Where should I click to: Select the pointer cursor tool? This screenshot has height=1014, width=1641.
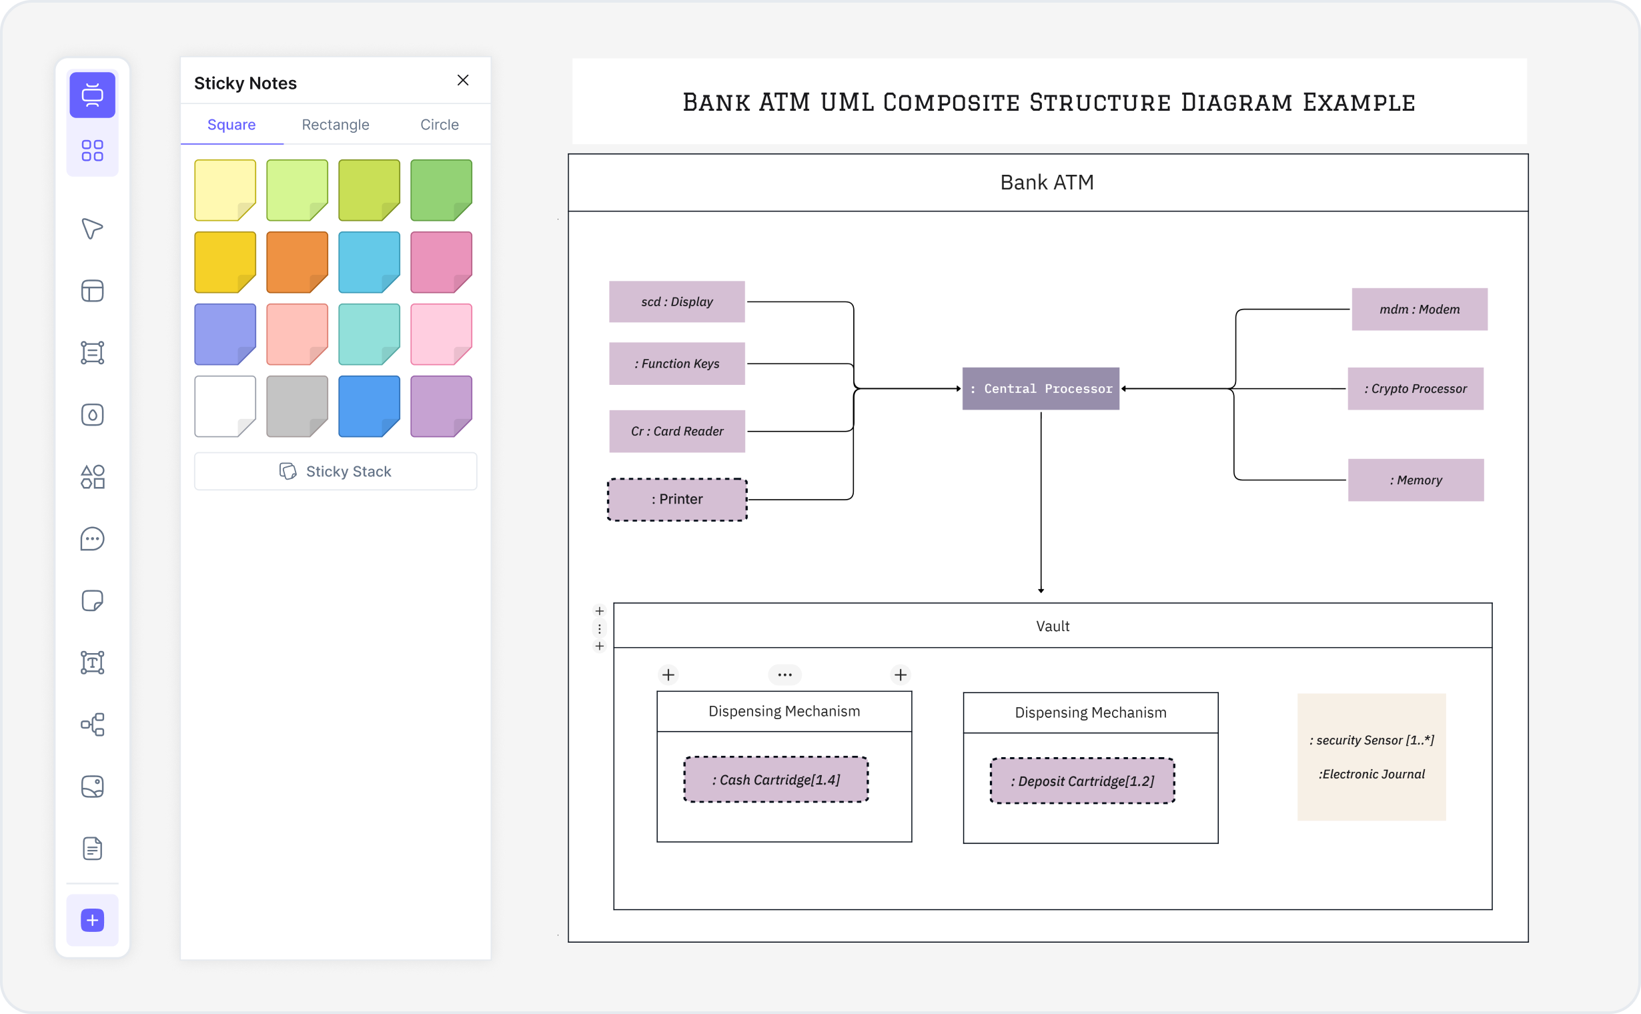tap(93, 229)
